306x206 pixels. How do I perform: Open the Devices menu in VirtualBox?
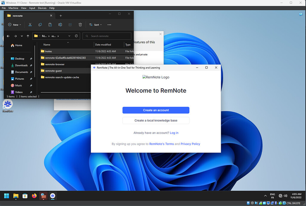tap(42, 8)
